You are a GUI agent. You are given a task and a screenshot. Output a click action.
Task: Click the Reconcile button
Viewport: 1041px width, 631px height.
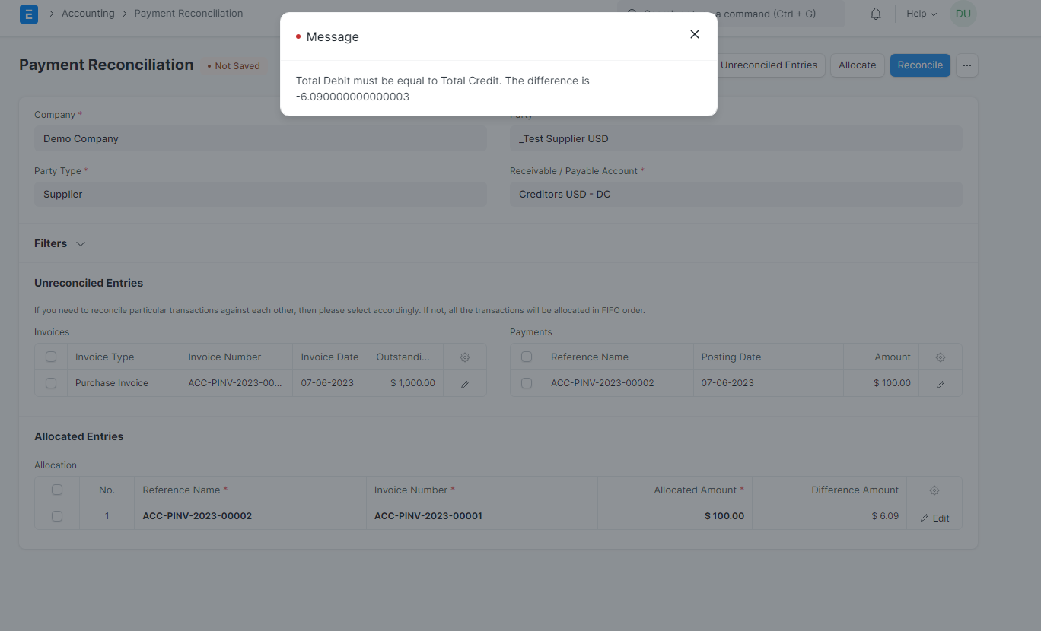click(x=920, y=65)
